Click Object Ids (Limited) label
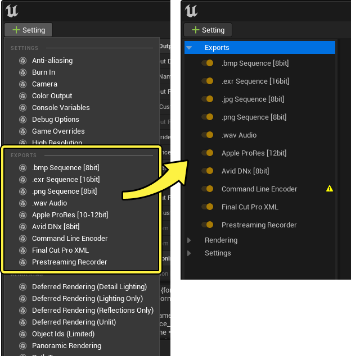The width and height of the screenshot is (351, 356). tap(63, 334)
